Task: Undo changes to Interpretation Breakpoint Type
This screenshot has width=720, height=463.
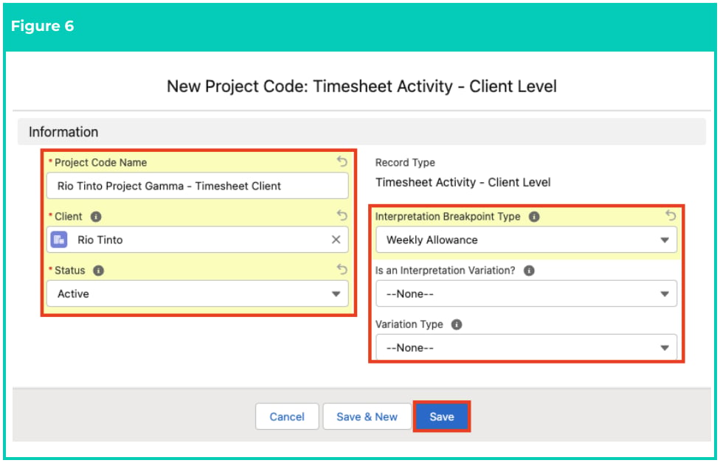Action: [x=671, y=215]
